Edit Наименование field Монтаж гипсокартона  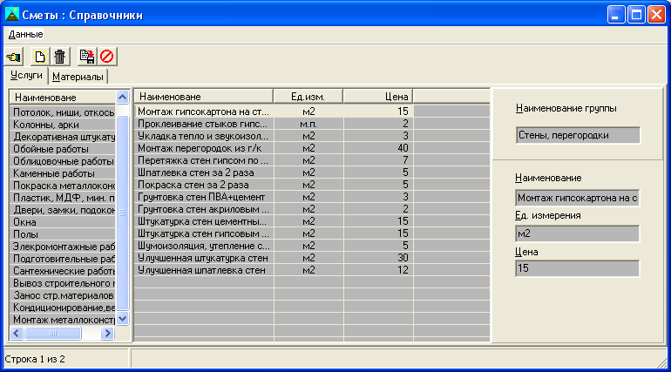click(x=578, y=198)
